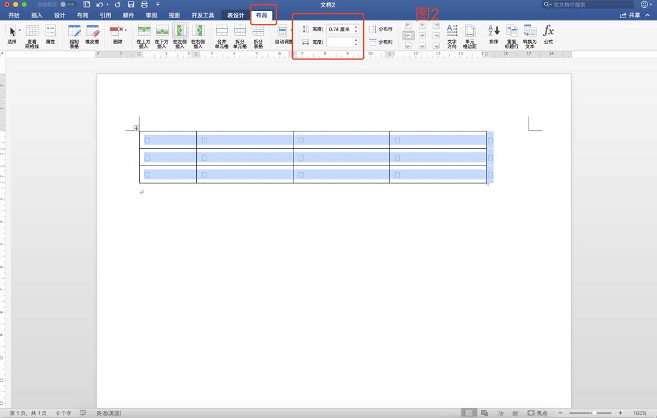The image size is (657, 418).
Task: Click the table move handle
Action: [x=136, y=128]
